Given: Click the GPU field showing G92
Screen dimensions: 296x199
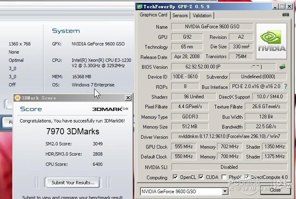Looking at the screenshot, I should 187,36.
